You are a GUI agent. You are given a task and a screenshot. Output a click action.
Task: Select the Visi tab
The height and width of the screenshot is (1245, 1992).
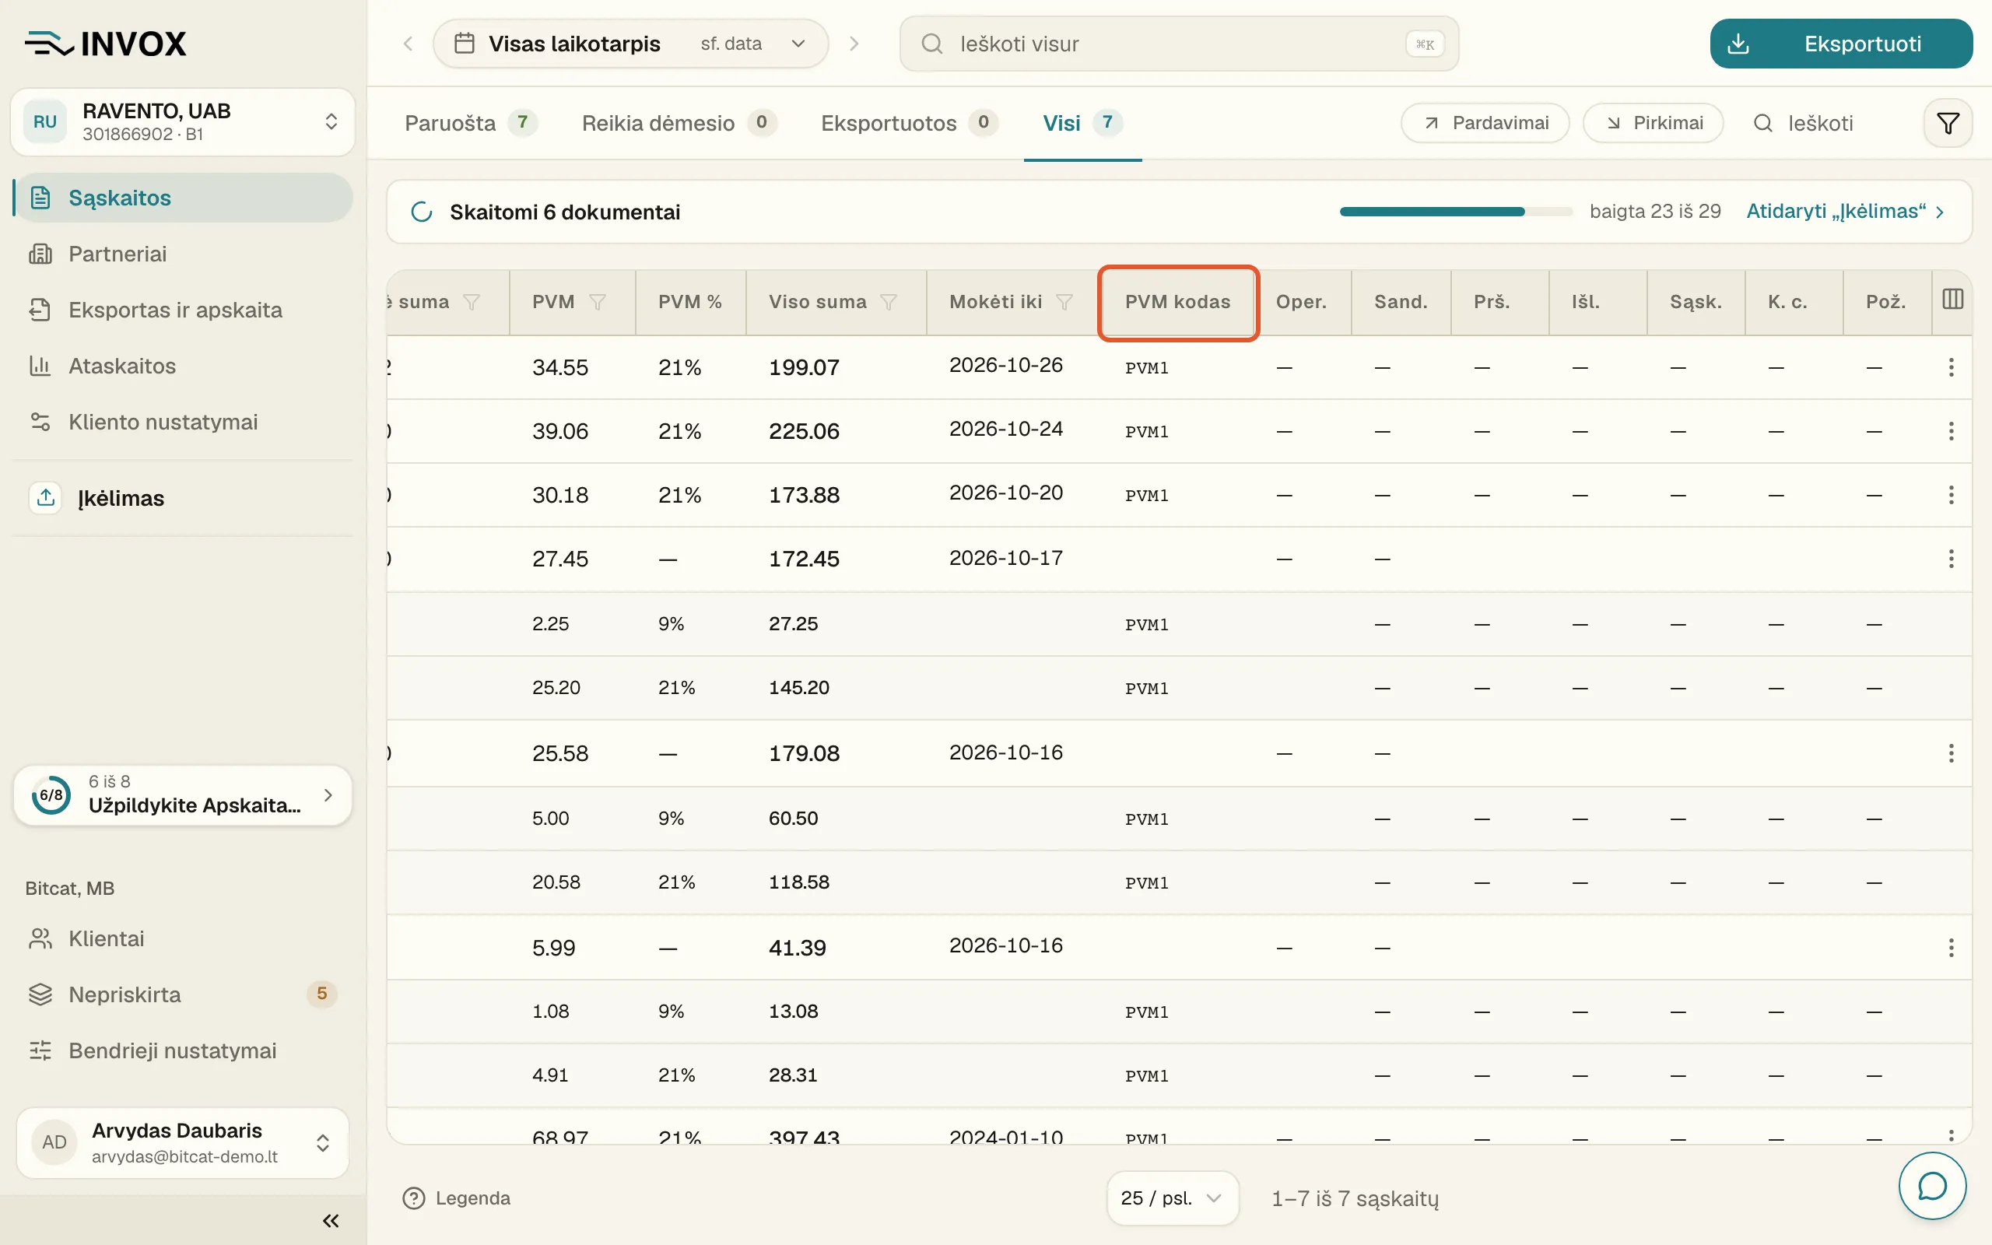pyautogui.click(x=1082, y=124)
